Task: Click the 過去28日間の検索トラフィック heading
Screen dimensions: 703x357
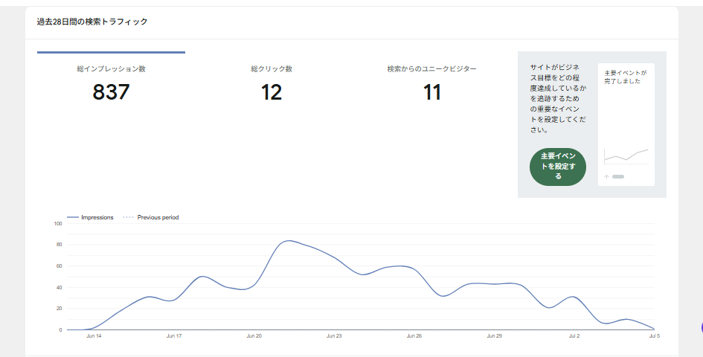Action: coord(92,22)
